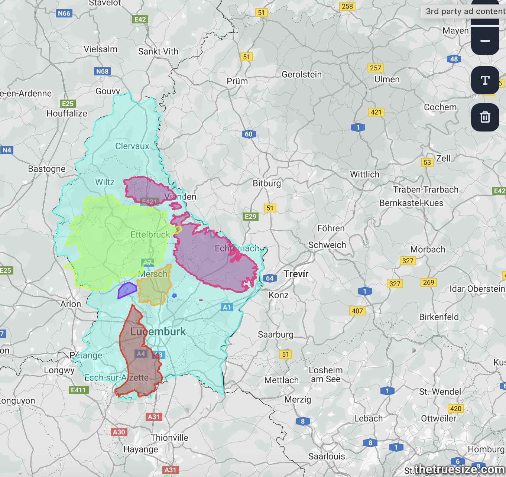The image size is (506, 477).
Task: Click the yellow 407 road shield
Action: [x=357, y=311]
